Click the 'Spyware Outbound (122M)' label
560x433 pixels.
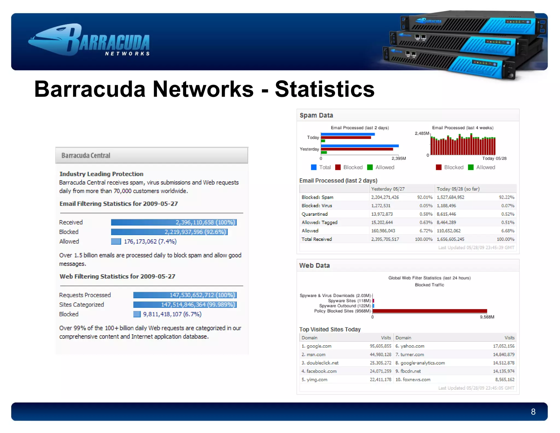pos(345,306)
